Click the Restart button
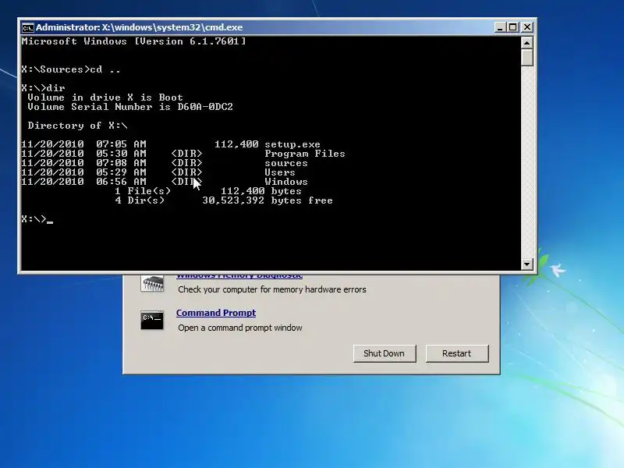The width and height of the screenshot is (624, 468). (457, 353)
